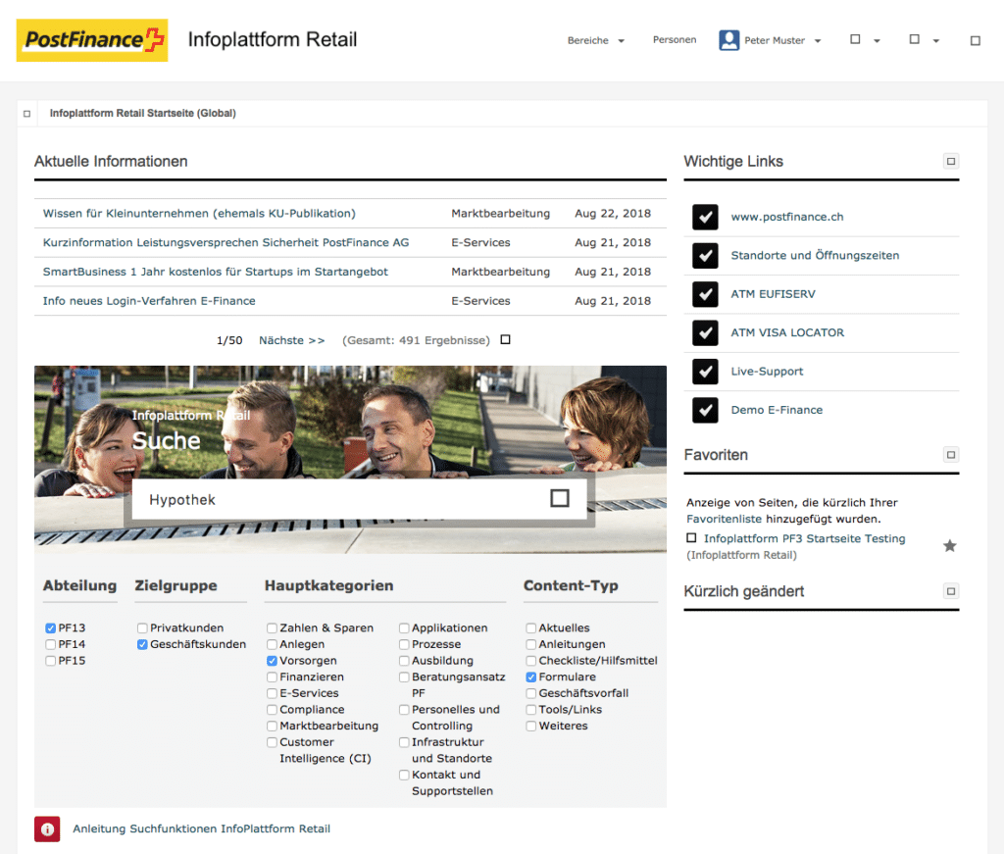
Task: Click the red info icon for Anleitung Suchfunktionen
Action: [x=47, y=829]
